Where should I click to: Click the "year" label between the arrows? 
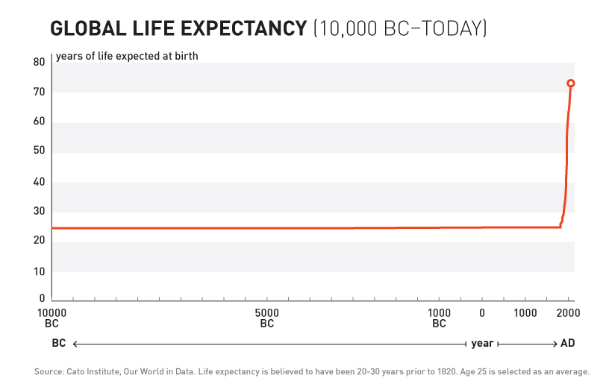click(x=482, y=344)
